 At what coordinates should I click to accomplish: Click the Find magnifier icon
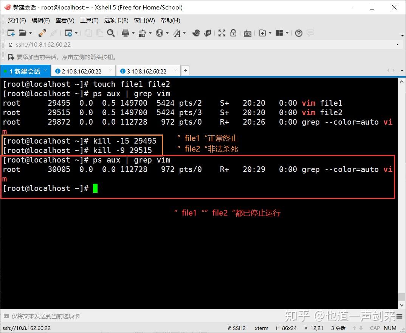(x=111, y=33)
